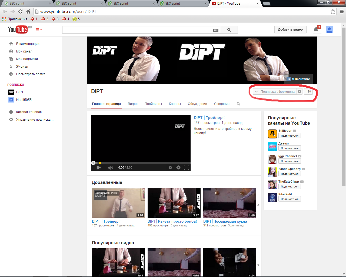The image size is (346, 277).
Task: Switch to the Каналы tab
Action: click(175, 104)
